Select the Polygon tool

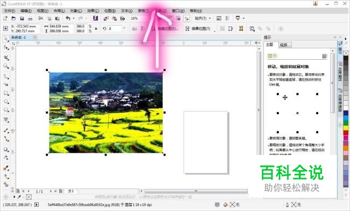point(6,110)
